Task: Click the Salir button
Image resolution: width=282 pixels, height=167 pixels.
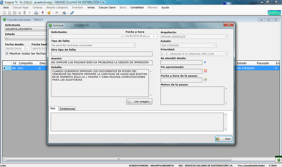Action: pyautogui.click(x=224, y=139)
